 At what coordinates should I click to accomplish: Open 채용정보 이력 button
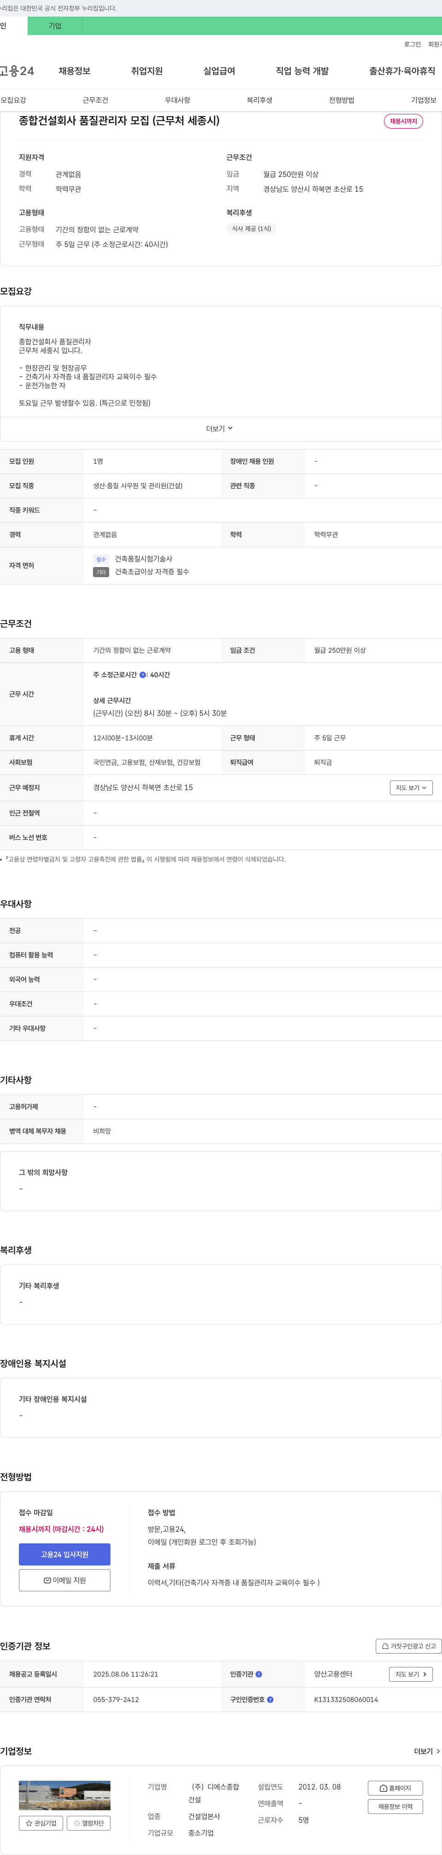click(395, 1807)
